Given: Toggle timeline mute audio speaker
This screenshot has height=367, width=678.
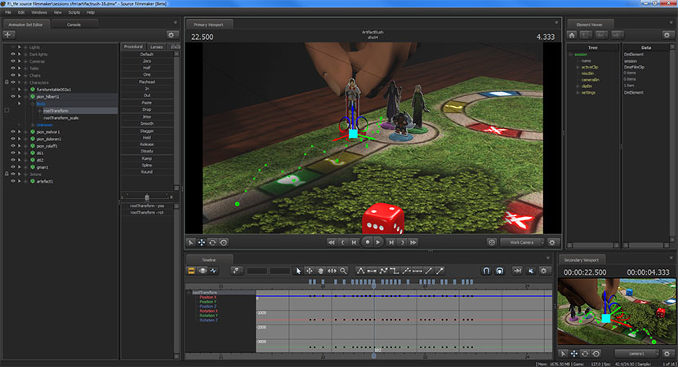Looking at the screenshot, I should coord(531,271).
